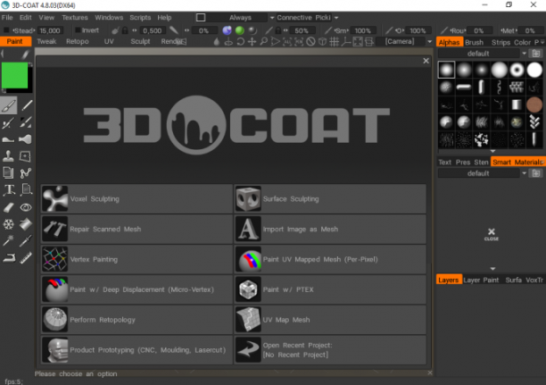Select the stamp tool in left toolbar
This screenshot has height=385, width=546.
click(8, 156)
